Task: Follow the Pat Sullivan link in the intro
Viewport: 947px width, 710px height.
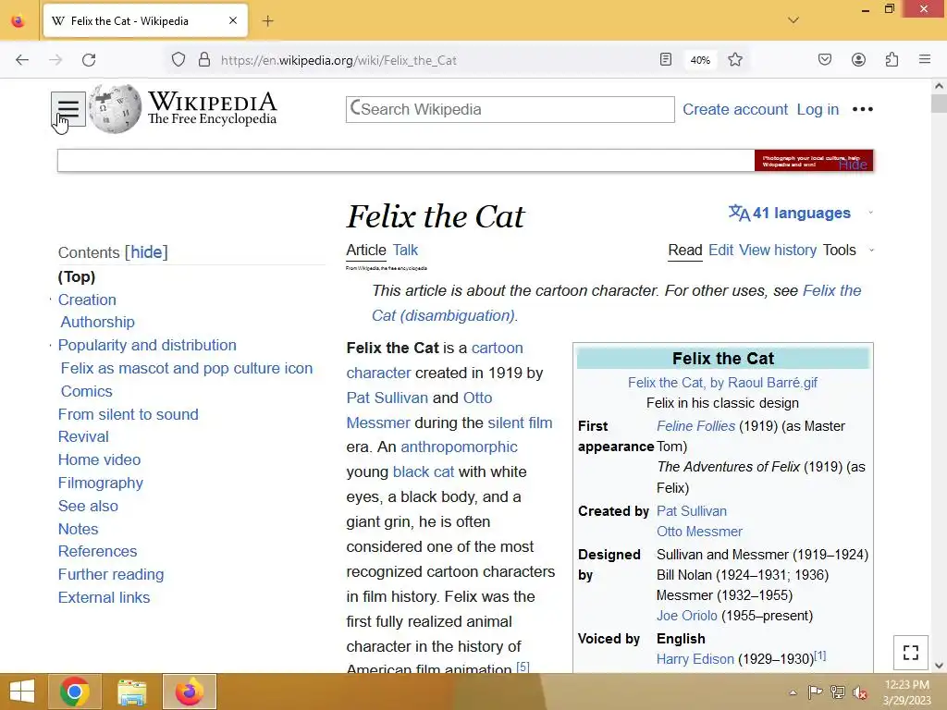Action: point(387,398)
